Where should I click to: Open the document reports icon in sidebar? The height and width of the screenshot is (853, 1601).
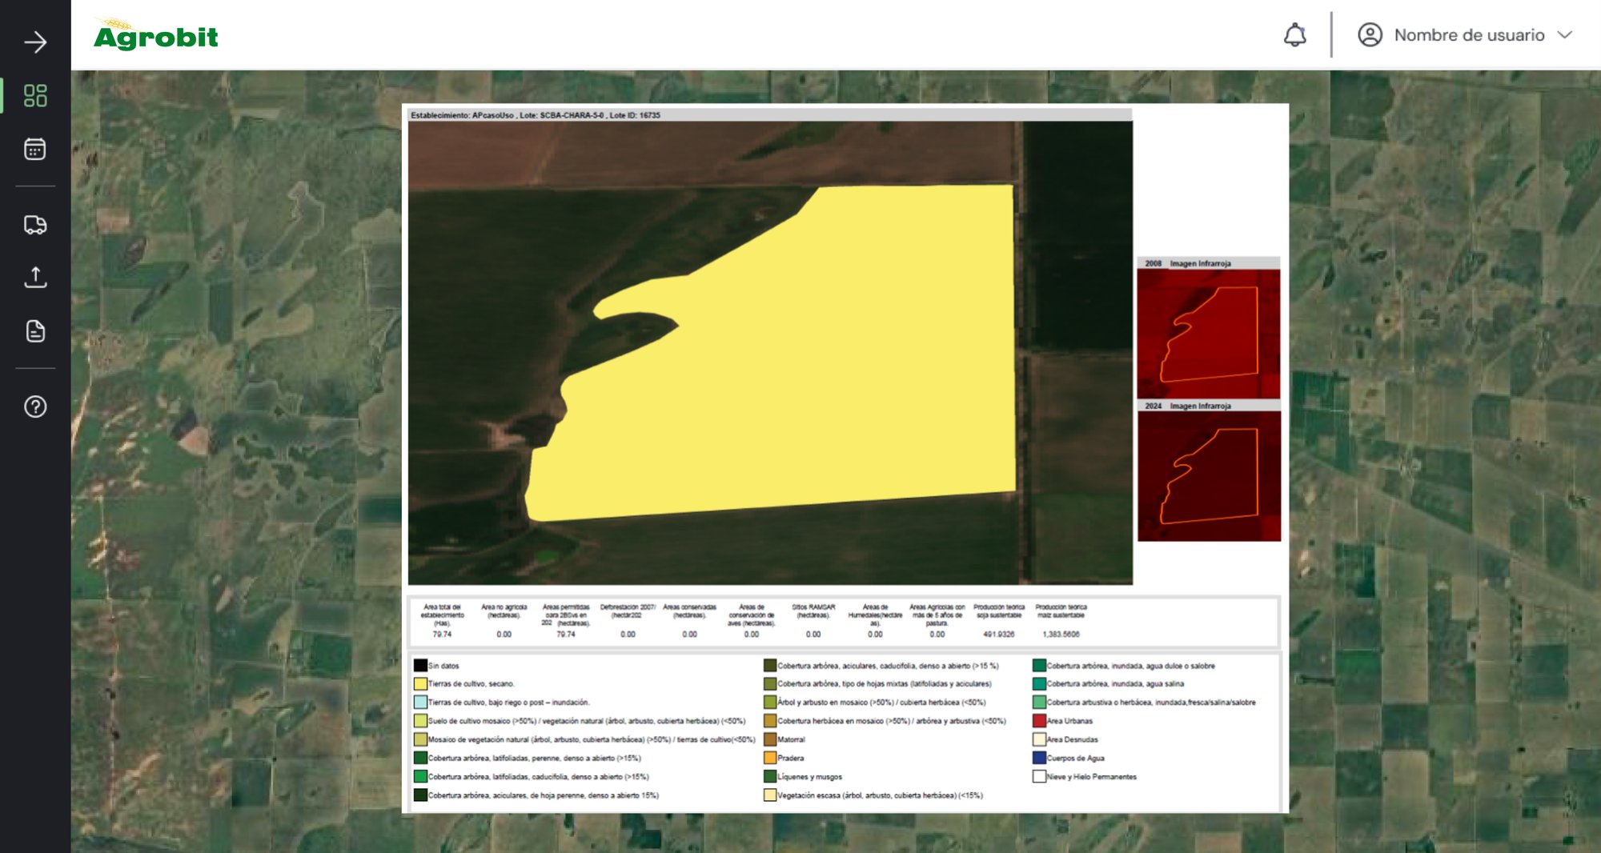tap(35, 330)
